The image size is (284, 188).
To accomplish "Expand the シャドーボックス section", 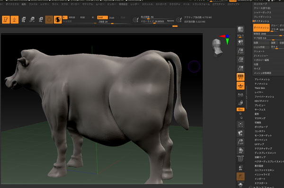I will pyautogui.click(x=262, y=12).
